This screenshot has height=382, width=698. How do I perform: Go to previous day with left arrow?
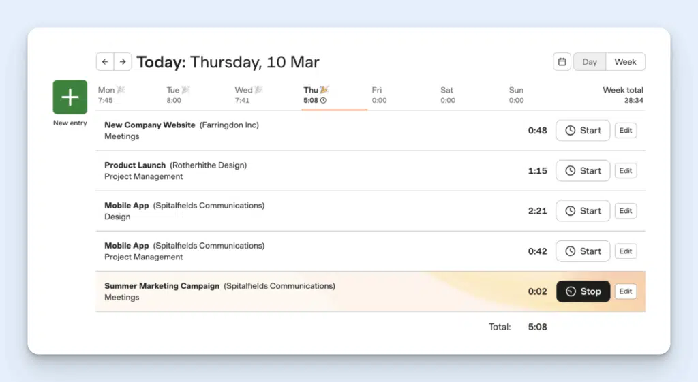pyautogui.click(x=105, y=62)
